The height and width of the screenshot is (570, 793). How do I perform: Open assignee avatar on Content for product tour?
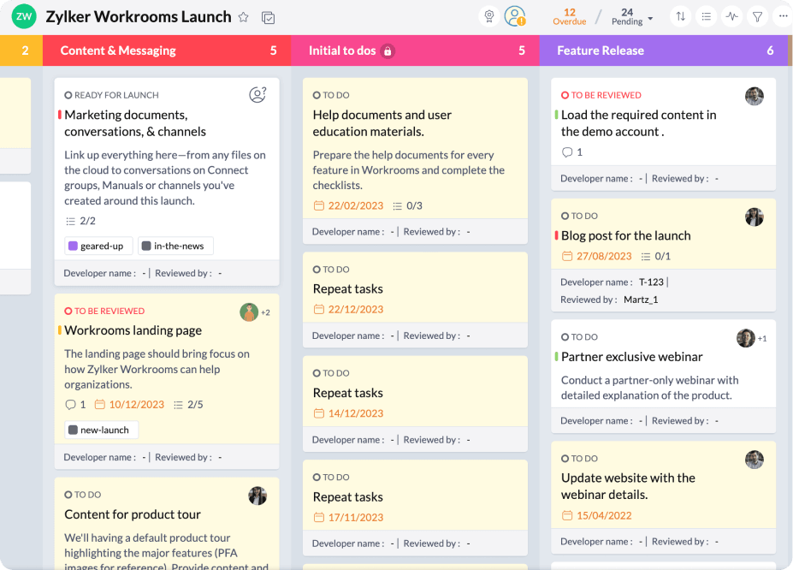coord(257,496)
